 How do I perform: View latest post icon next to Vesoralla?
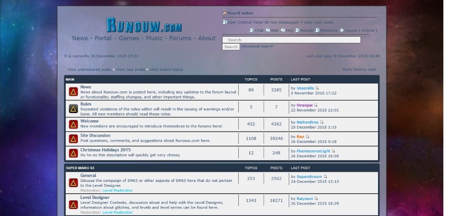coord(318,88)
